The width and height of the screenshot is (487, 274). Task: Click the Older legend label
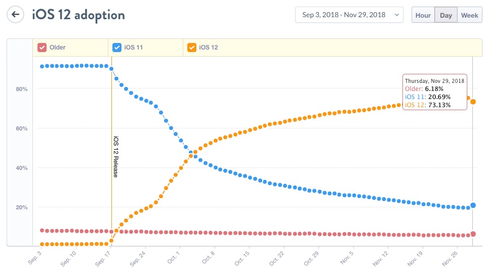point(58,48)
